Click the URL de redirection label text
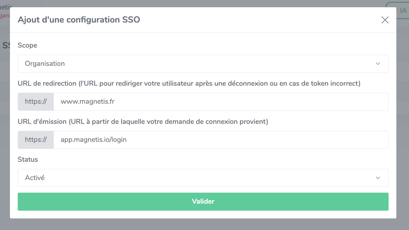Image resolution: width=409 pixels, height=230 pixels. click(189, 84)
